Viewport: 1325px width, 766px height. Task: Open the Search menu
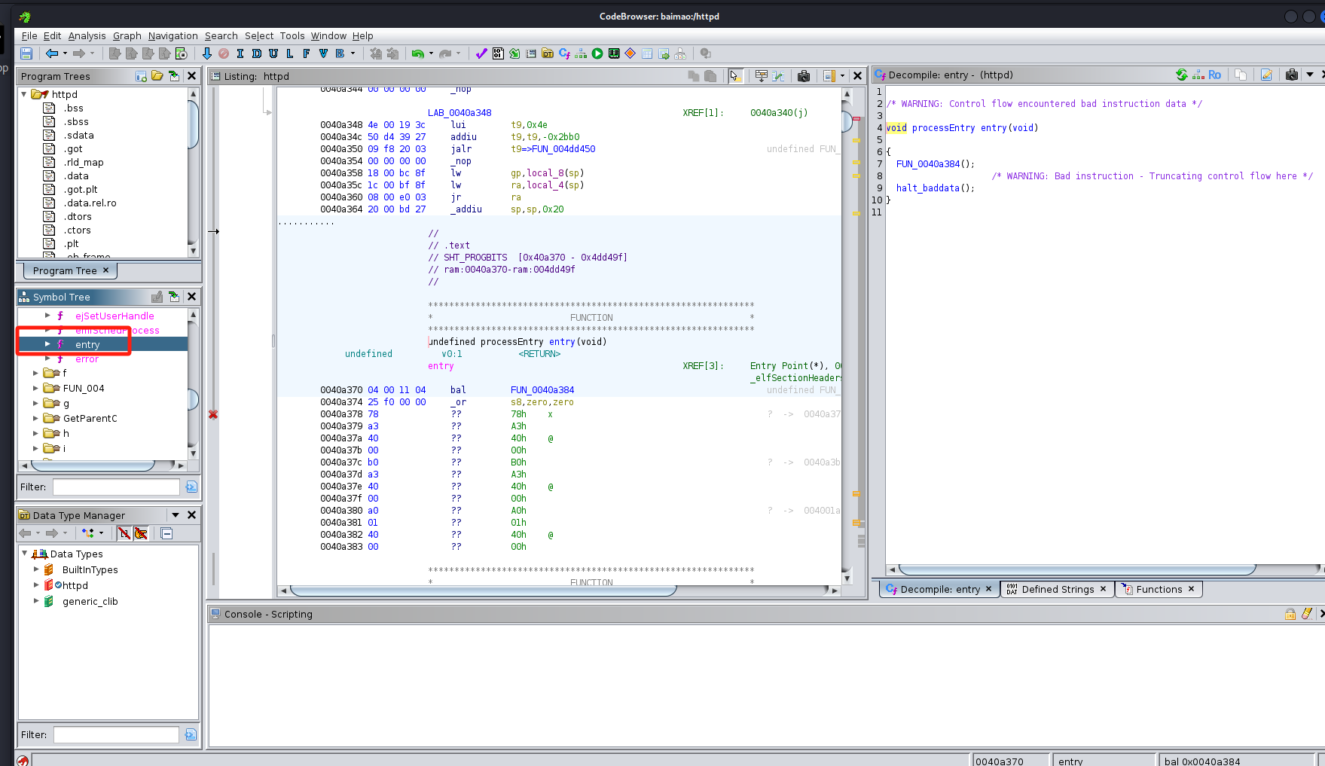coord(221,35)
